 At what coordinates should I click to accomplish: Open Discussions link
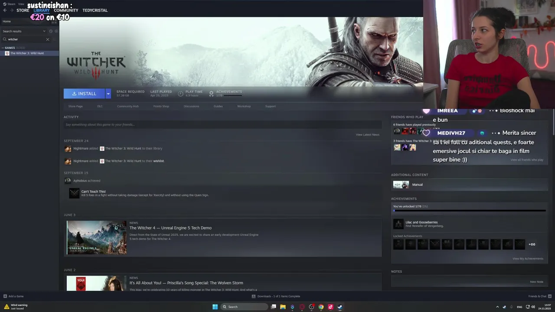191,106
